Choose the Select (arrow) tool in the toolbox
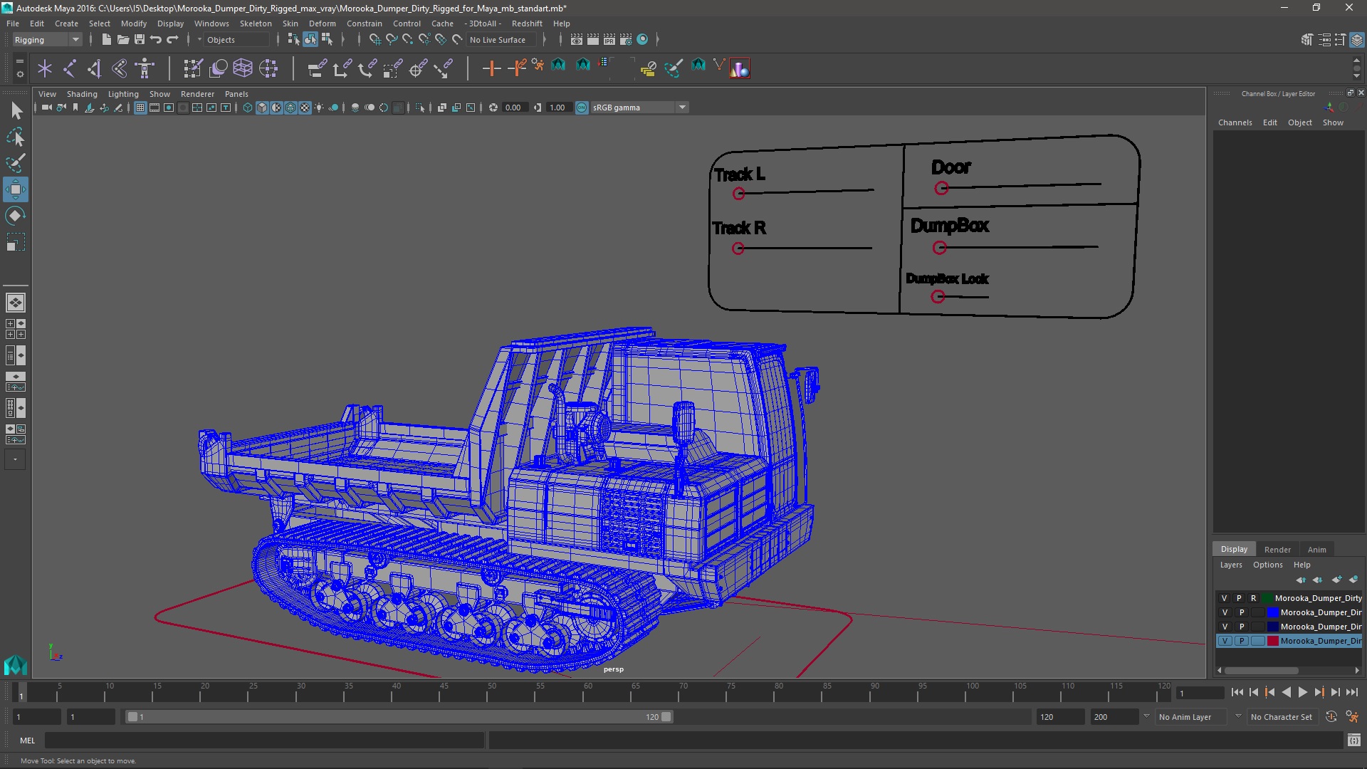This screenshot has height=769, width=1367. pyautogui.click(x=16, y=110)
